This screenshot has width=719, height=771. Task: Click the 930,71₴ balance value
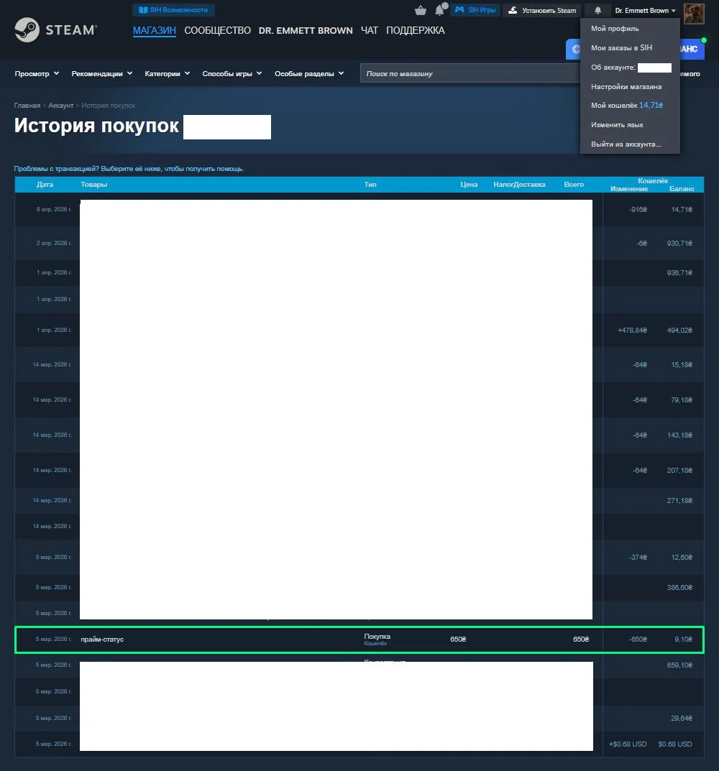click(x=679, y=244)
